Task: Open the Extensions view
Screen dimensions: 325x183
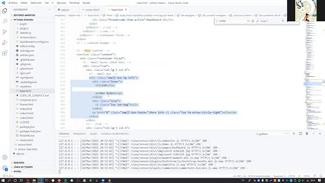Action: point(5,53)
